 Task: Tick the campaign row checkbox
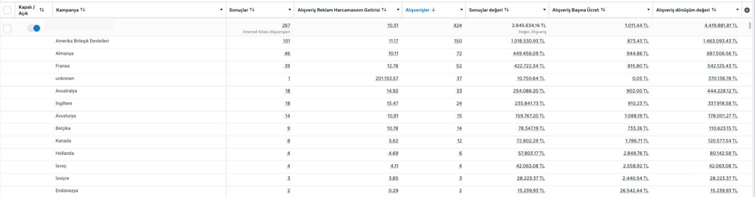click(x=7, y=28)
